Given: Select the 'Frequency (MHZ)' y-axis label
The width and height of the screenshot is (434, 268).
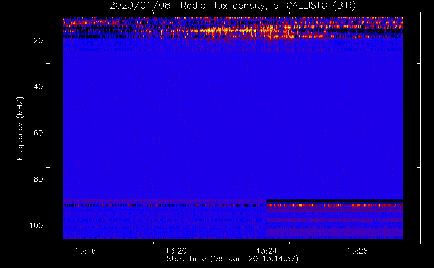Looking at the screenshot, I should 20,129.
